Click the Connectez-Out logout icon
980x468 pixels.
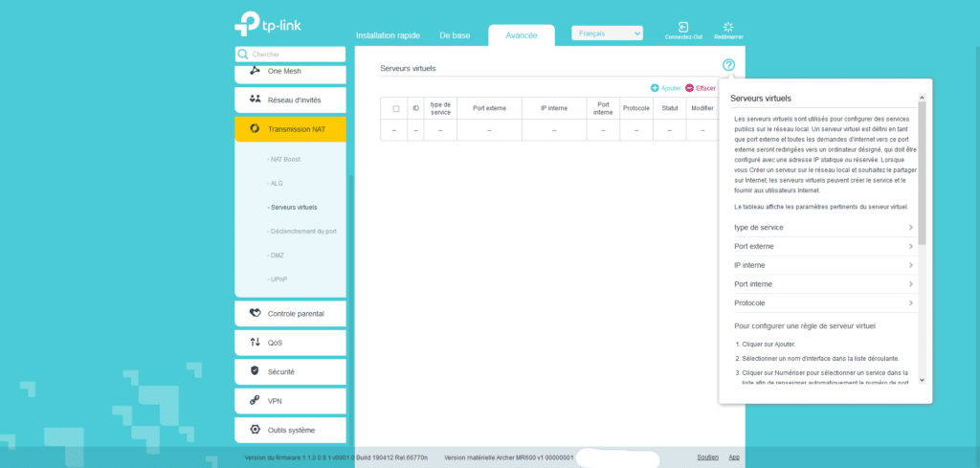coord(683,27)
